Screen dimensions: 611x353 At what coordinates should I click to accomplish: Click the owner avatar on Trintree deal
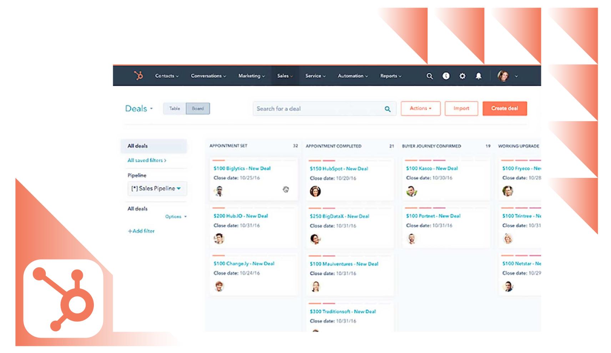pyautogui.click(x=508, y=239)
